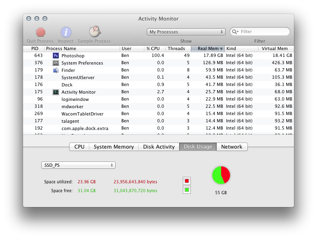Open the SSD_PS disk selector dropdown

[78, 165]
